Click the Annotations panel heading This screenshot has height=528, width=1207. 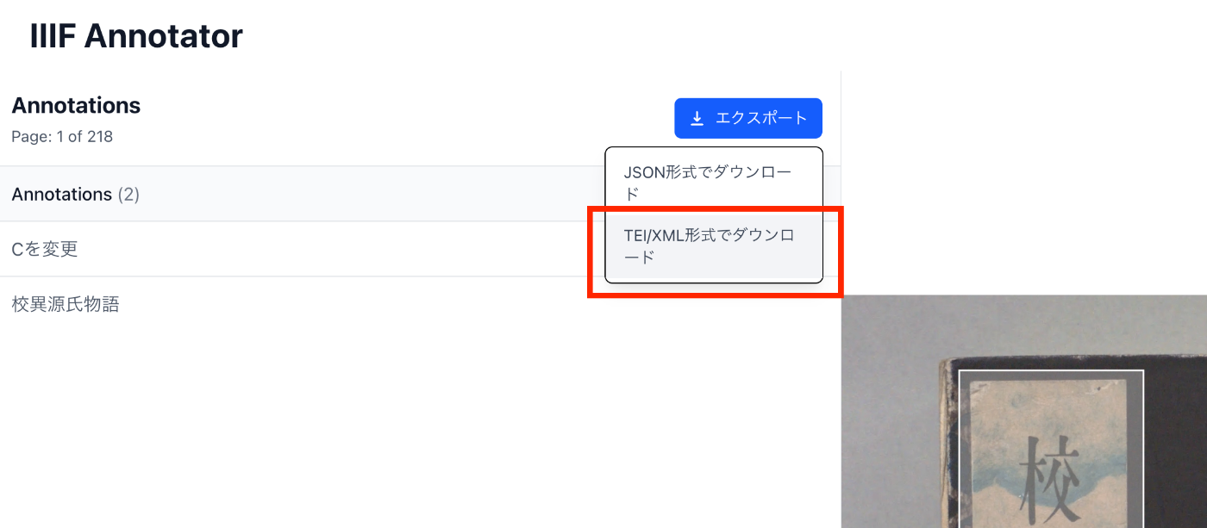pos(75,105)
